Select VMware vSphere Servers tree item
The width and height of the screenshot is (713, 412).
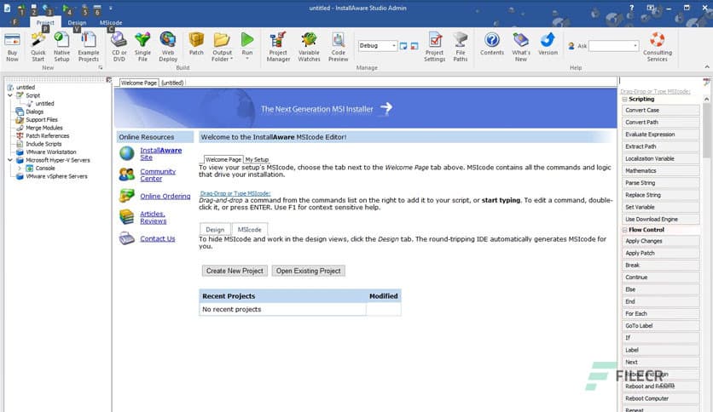pos(56,176)
